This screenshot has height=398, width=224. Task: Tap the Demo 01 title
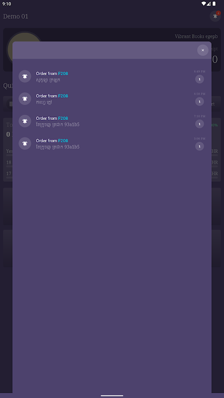pyautogui.click(x=15, y=16)
